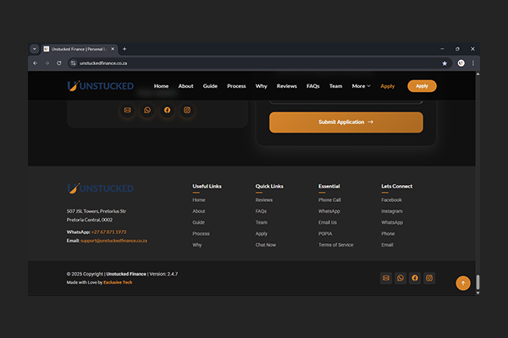Click Facebook icon in footer bottom bar
This screenshot has width=508, height=338.
[x=415, y=278]
